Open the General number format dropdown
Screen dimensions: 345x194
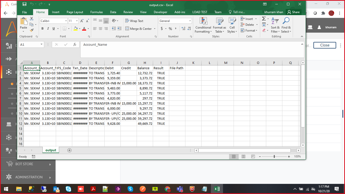[x=190, y=21]
